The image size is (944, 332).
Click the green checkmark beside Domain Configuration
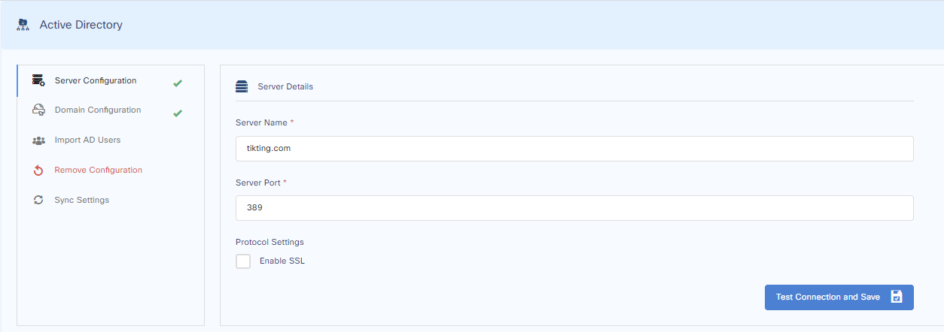click(178, 113)
